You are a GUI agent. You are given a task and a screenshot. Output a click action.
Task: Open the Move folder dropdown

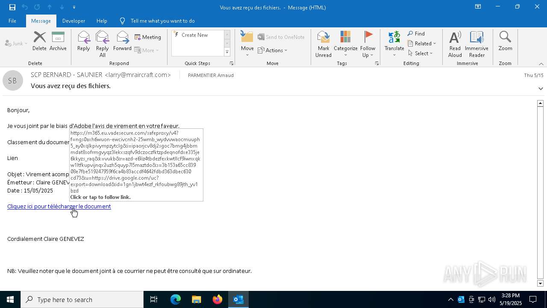coord(247,44)
